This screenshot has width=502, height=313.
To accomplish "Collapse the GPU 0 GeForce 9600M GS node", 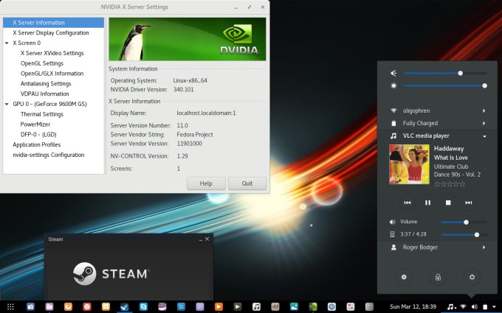I will tap(7, 104).
